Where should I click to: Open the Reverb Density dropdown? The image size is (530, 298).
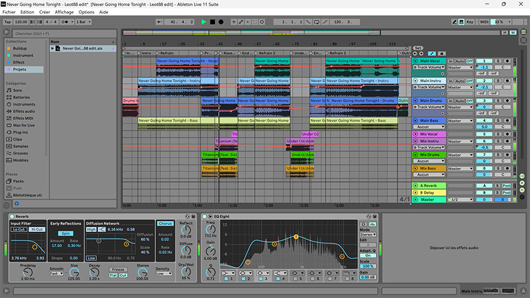click(x=163, y=273)
